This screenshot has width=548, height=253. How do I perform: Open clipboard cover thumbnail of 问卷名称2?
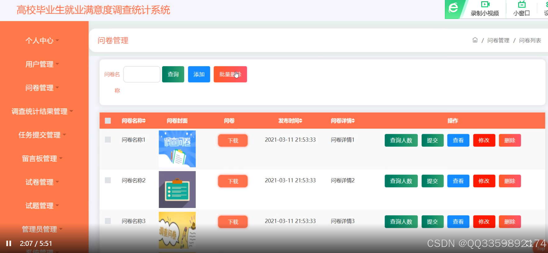[x=177, y=189]
